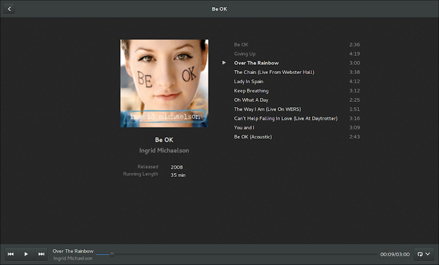Play the track 'Oh What A Day'
The height and width of the screenshot is (265, 439).
[251, 100]
